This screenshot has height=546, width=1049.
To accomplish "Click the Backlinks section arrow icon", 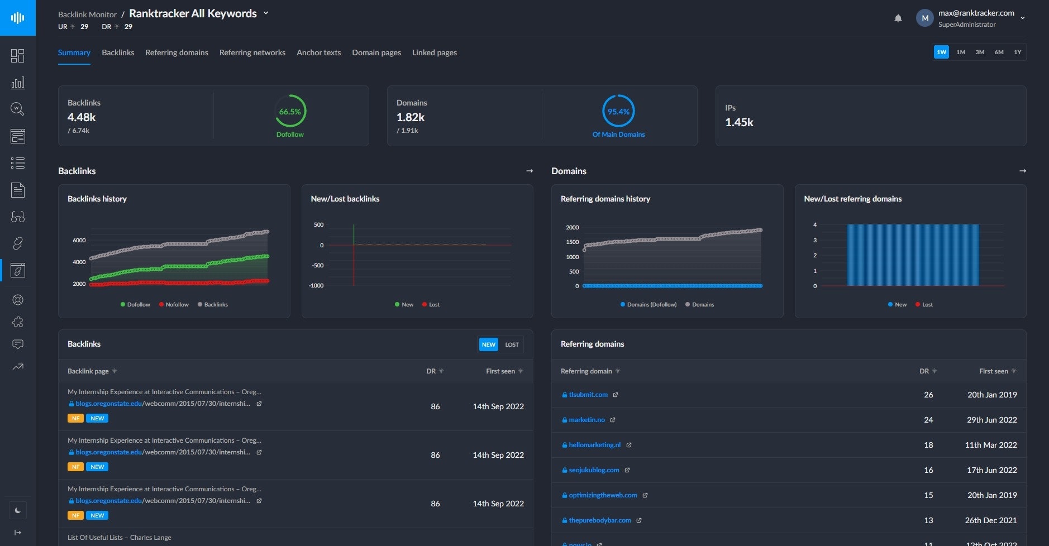I will [530, 171].
